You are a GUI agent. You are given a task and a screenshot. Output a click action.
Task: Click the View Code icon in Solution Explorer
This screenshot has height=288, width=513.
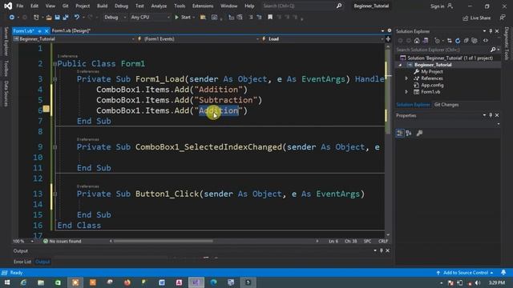[486, 41]
